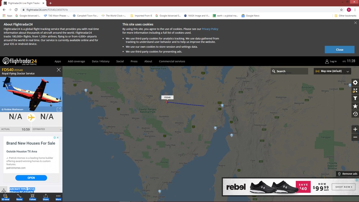This screenshot has width=359, height=202.
Task: Show the flight Route
Action: pos(19,197)
